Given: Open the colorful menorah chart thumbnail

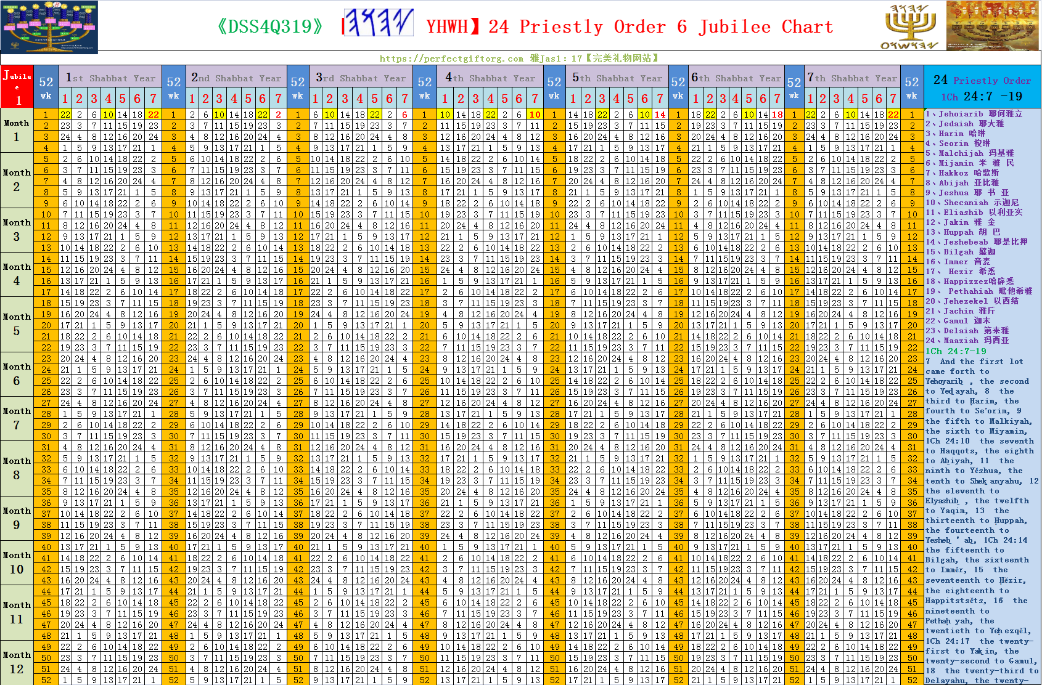Looking at the screenshot, I should tap(49, 26).
